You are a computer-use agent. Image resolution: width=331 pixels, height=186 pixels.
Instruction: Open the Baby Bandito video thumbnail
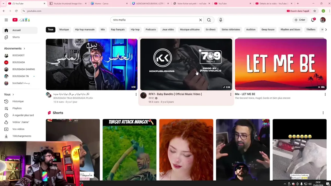[186, 64]
